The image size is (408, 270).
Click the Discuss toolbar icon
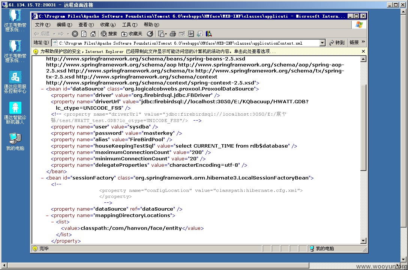click(191, 34)
